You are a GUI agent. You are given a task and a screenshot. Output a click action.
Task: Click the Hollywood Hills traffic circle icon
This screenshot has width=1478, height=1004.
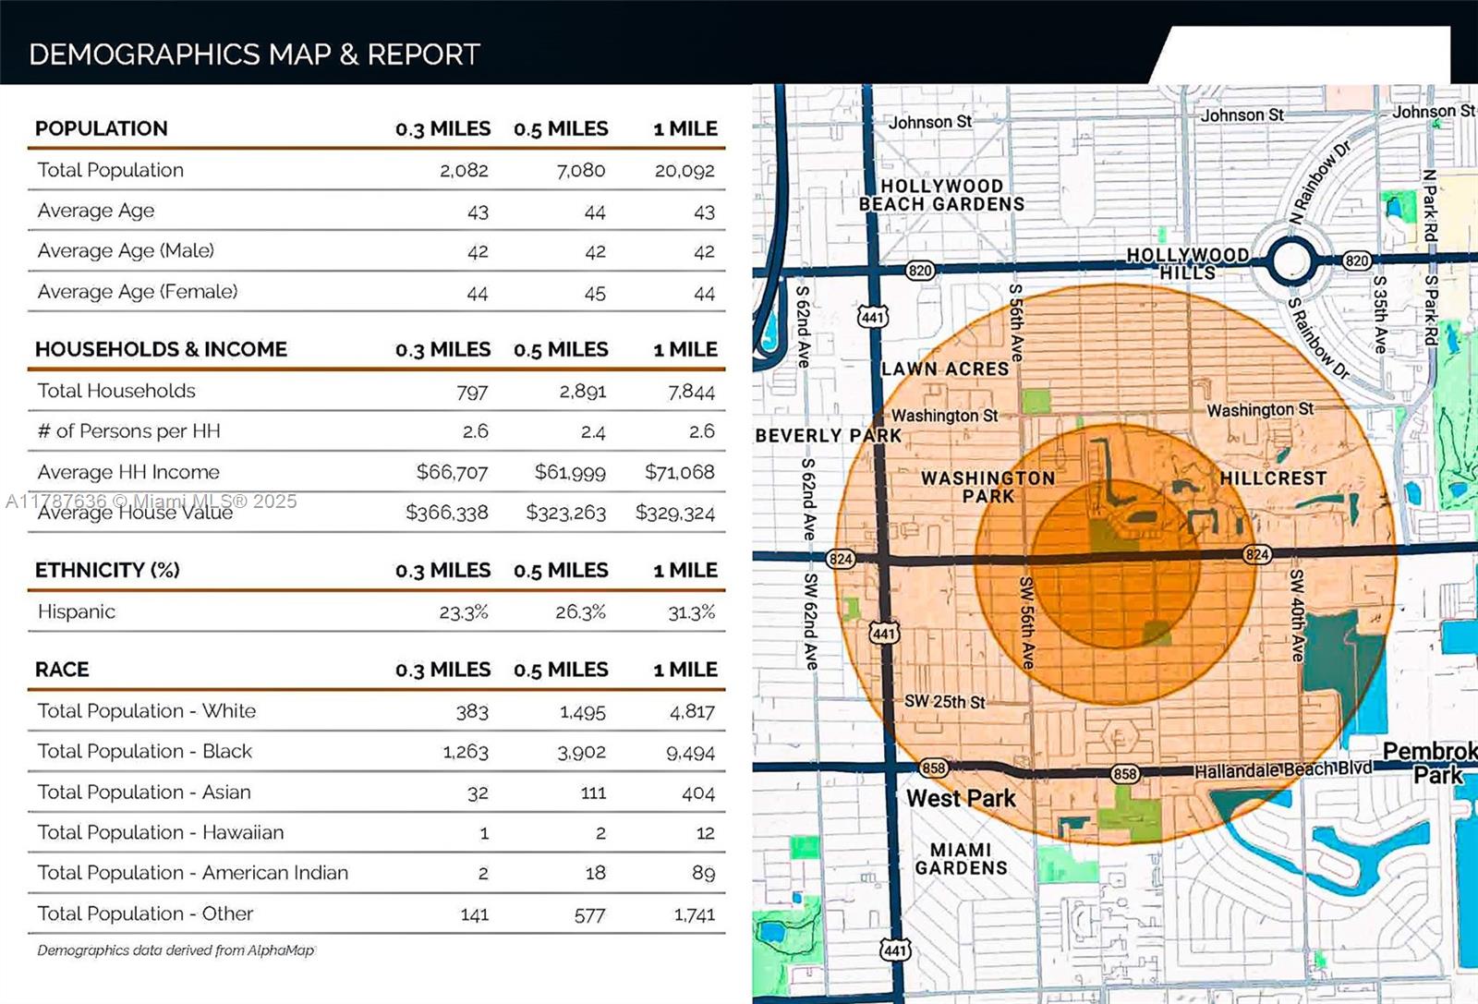(x=1290, y=261)
